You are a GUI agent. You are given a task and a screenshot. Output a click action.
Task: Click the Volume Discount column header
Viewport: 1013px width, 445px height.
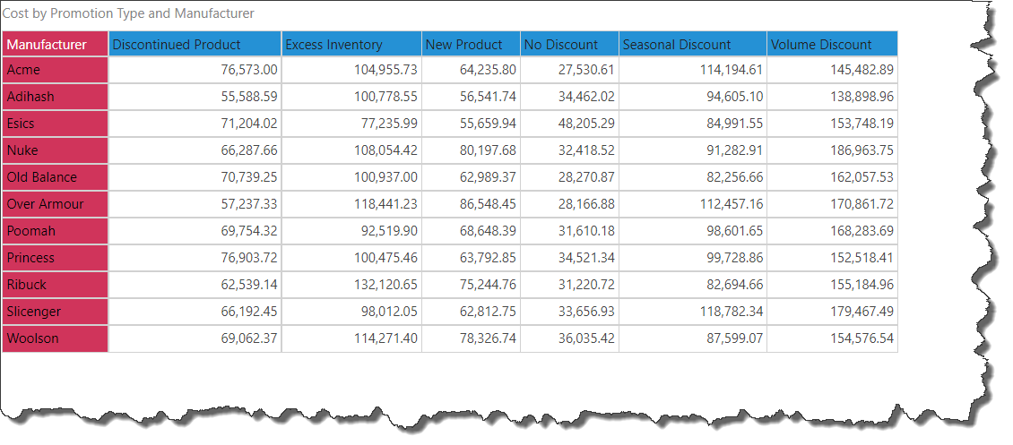point(832,44)
